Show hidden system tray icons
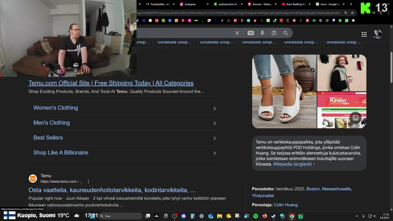393x221 pixels. tap(357, 216)
